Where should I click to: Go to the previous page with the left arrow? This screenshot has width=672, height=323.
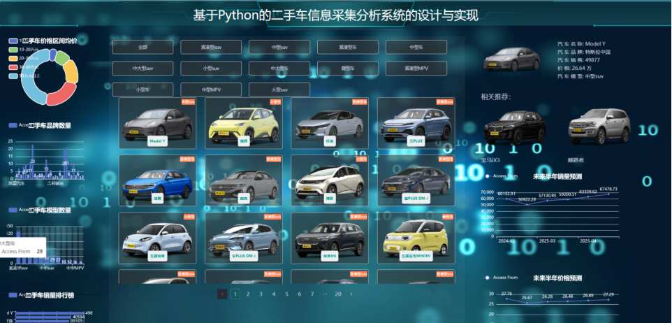tap(222, 294)
